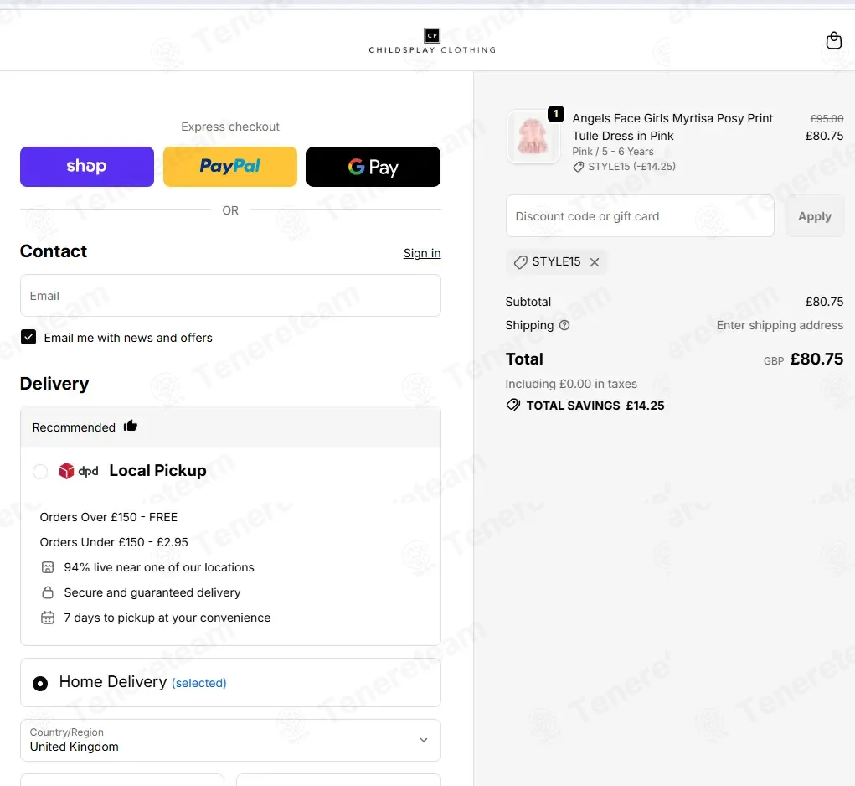This screenshot has width=855, height=786.
Task: Click the 'Orders Under £150 - £2.95' text
Action: (x=114, y=542)
